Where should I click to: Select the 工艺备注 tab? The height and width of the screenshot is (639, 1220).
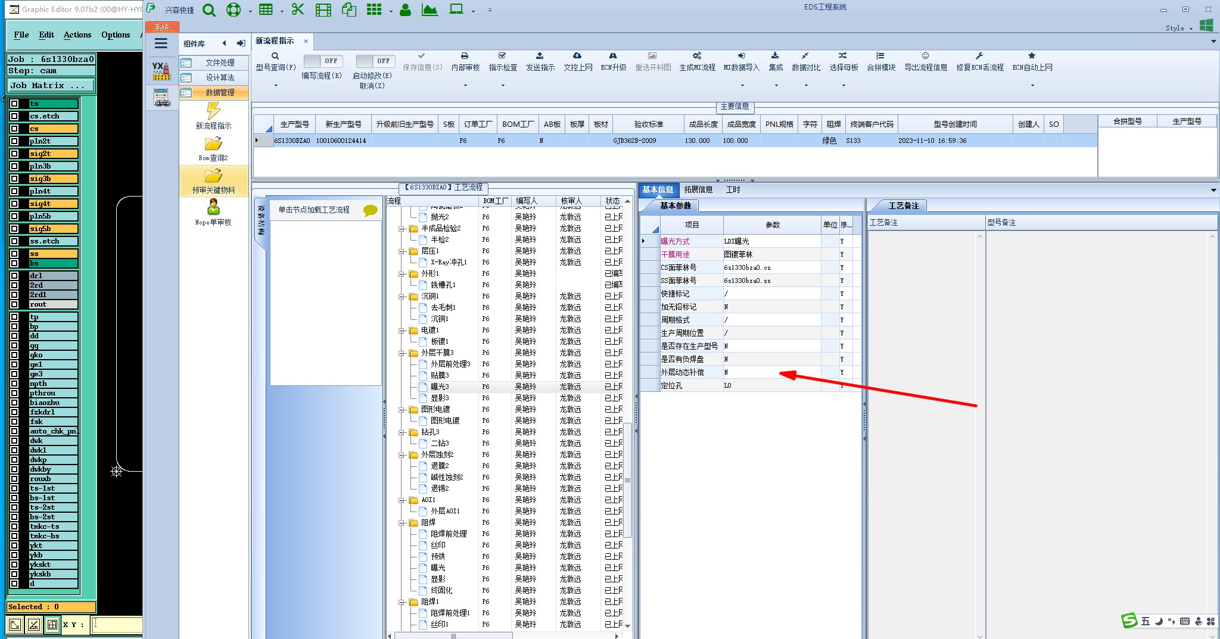903,205
